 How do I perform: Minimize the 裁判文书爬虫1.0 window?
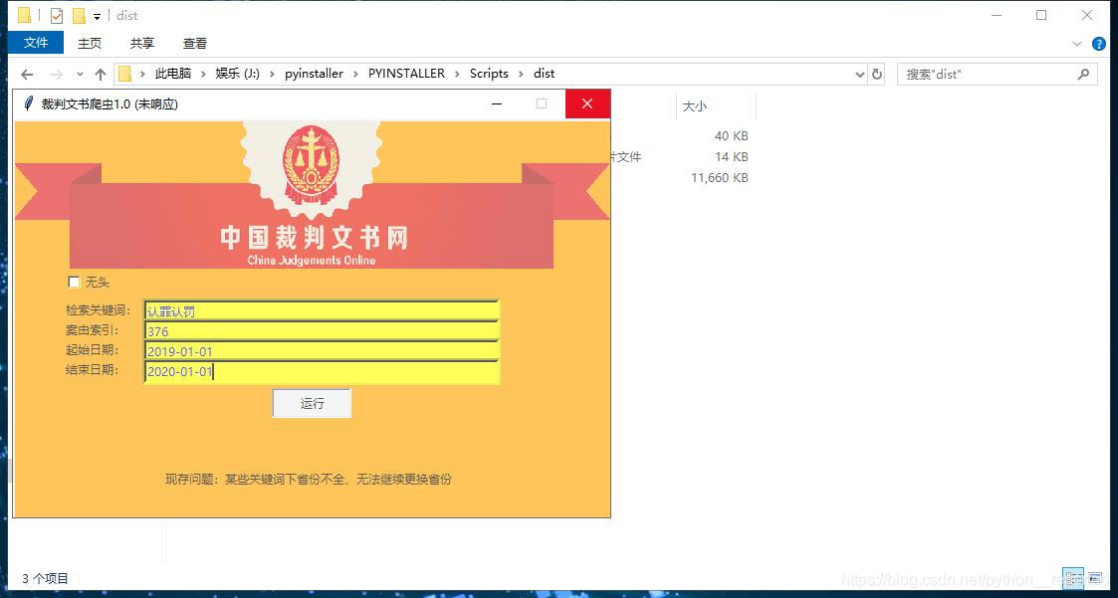[x=497, y=104]
